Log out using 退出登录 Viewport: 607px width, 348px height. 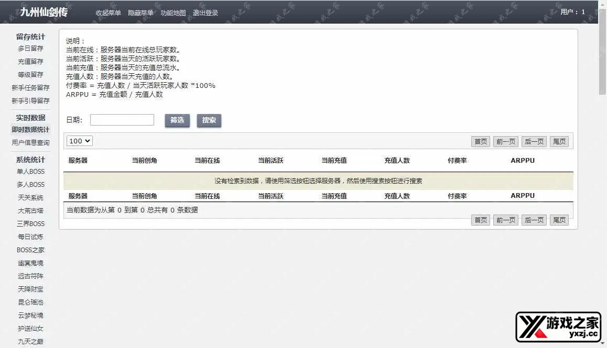tap(205, 13)
